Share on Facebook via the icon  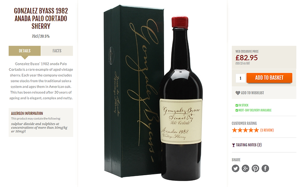tap(265, 168)
